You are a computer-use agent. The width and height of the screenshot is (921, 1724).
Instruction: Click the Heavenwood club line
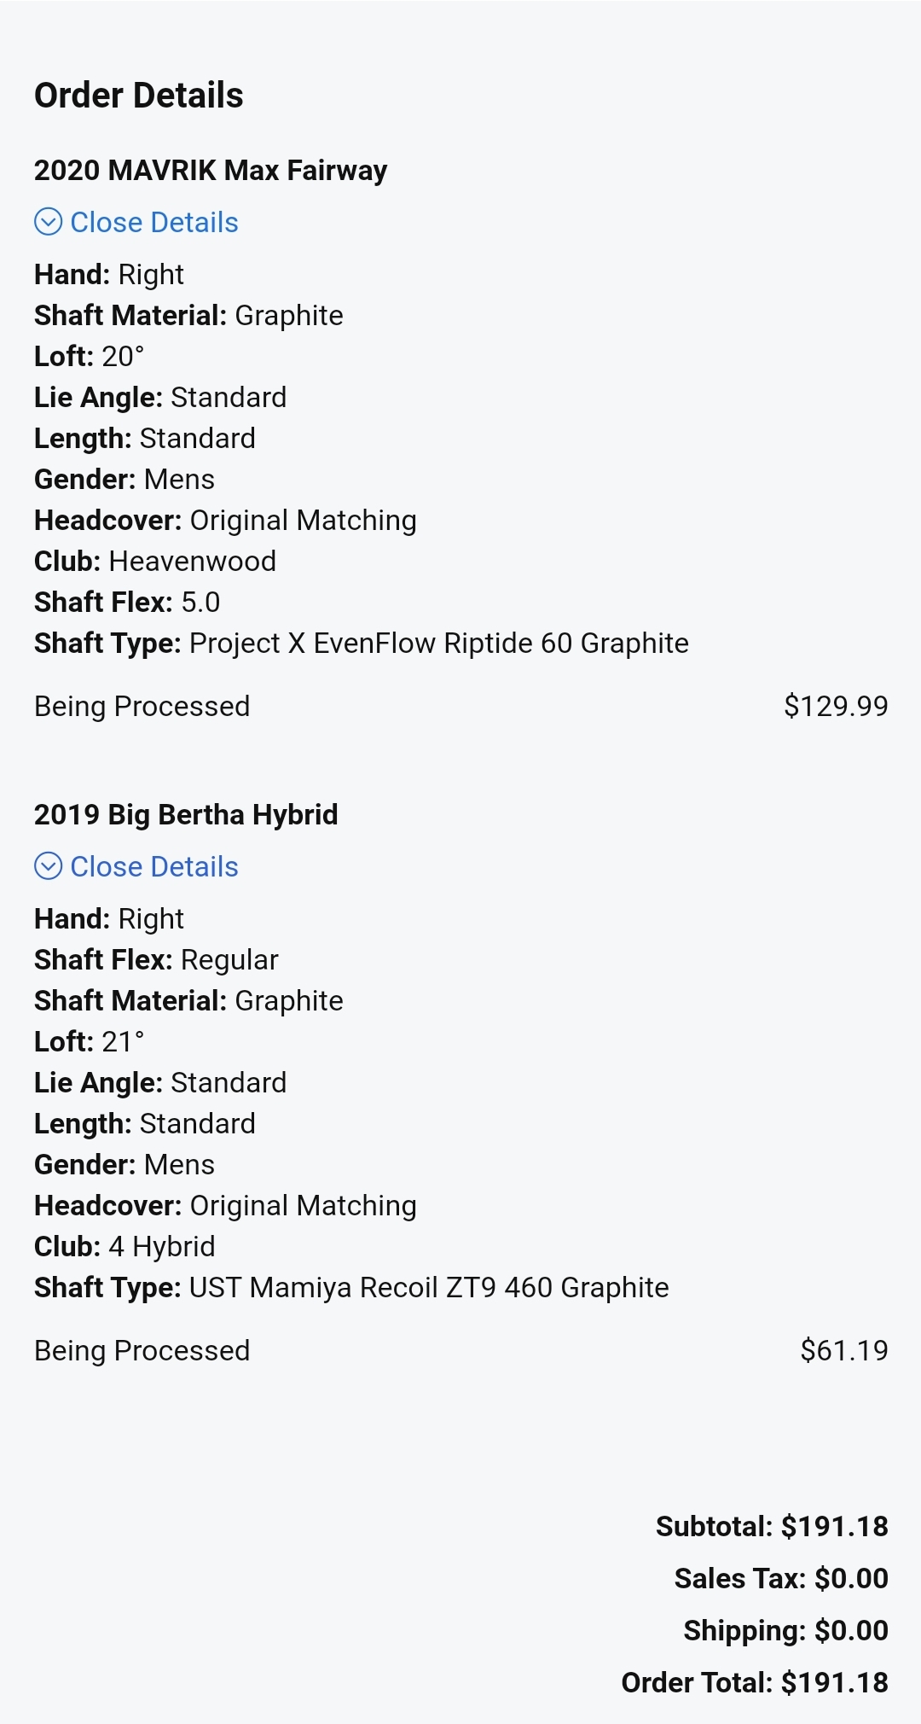click(x=155, y=561)
